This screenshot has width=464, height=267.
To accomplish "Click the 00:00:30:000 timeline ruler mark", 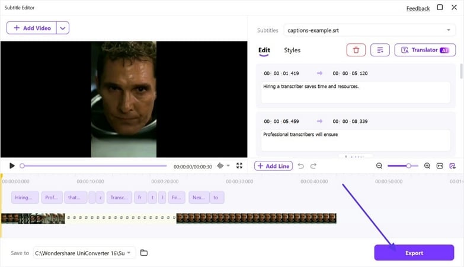I will pos(239,182).
